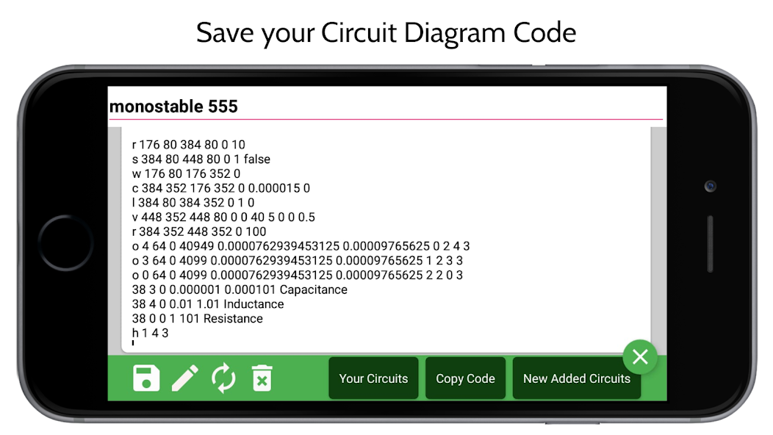Screen dimensions: 773x435
Task: Click the green round X close button
Action: pos(640,356)
